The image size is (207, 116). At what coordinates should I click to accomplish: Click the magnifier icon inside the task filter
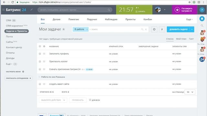[x=142, y=29]
